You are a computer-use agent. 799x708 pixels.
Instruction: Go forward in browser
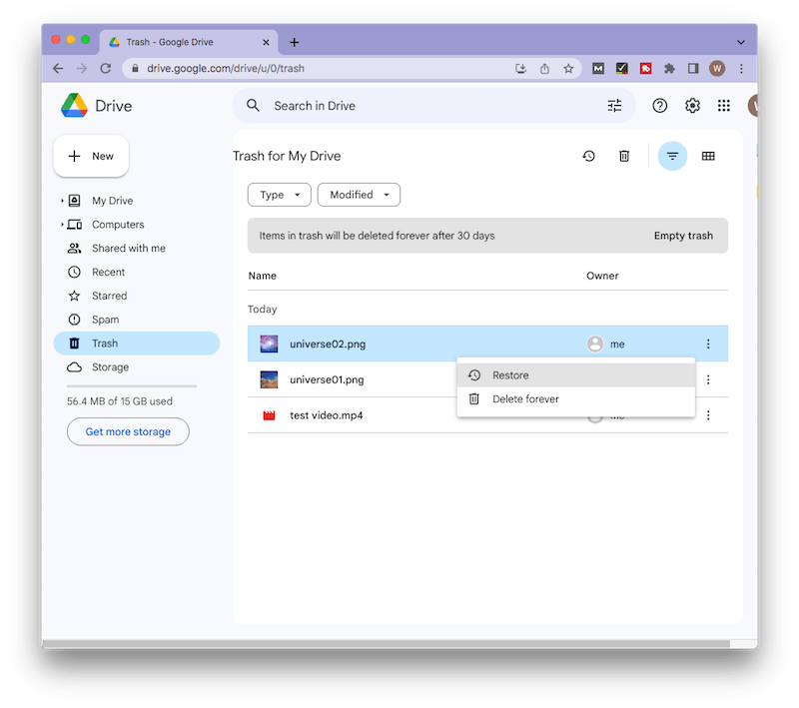[82, 68]
